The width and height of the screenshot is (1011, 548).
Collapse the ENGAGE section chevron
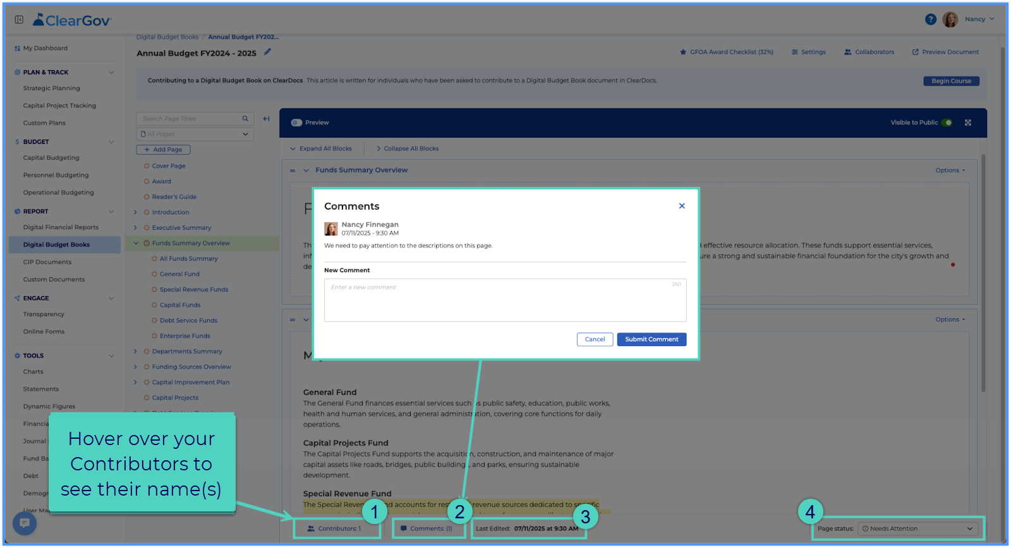coord(111,299)
